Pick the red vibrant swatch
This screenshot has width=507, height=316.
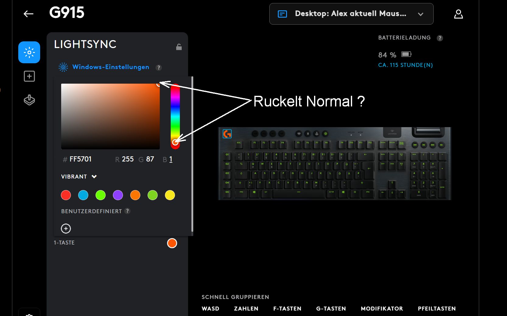tap(66, 195)
